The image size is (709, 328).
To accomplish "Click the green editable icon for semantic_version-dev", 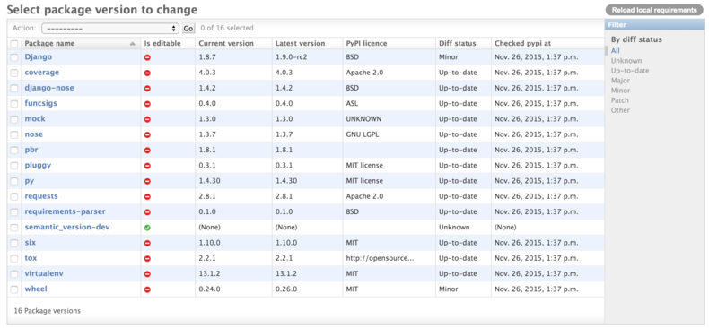I will (x=147, y=228).
